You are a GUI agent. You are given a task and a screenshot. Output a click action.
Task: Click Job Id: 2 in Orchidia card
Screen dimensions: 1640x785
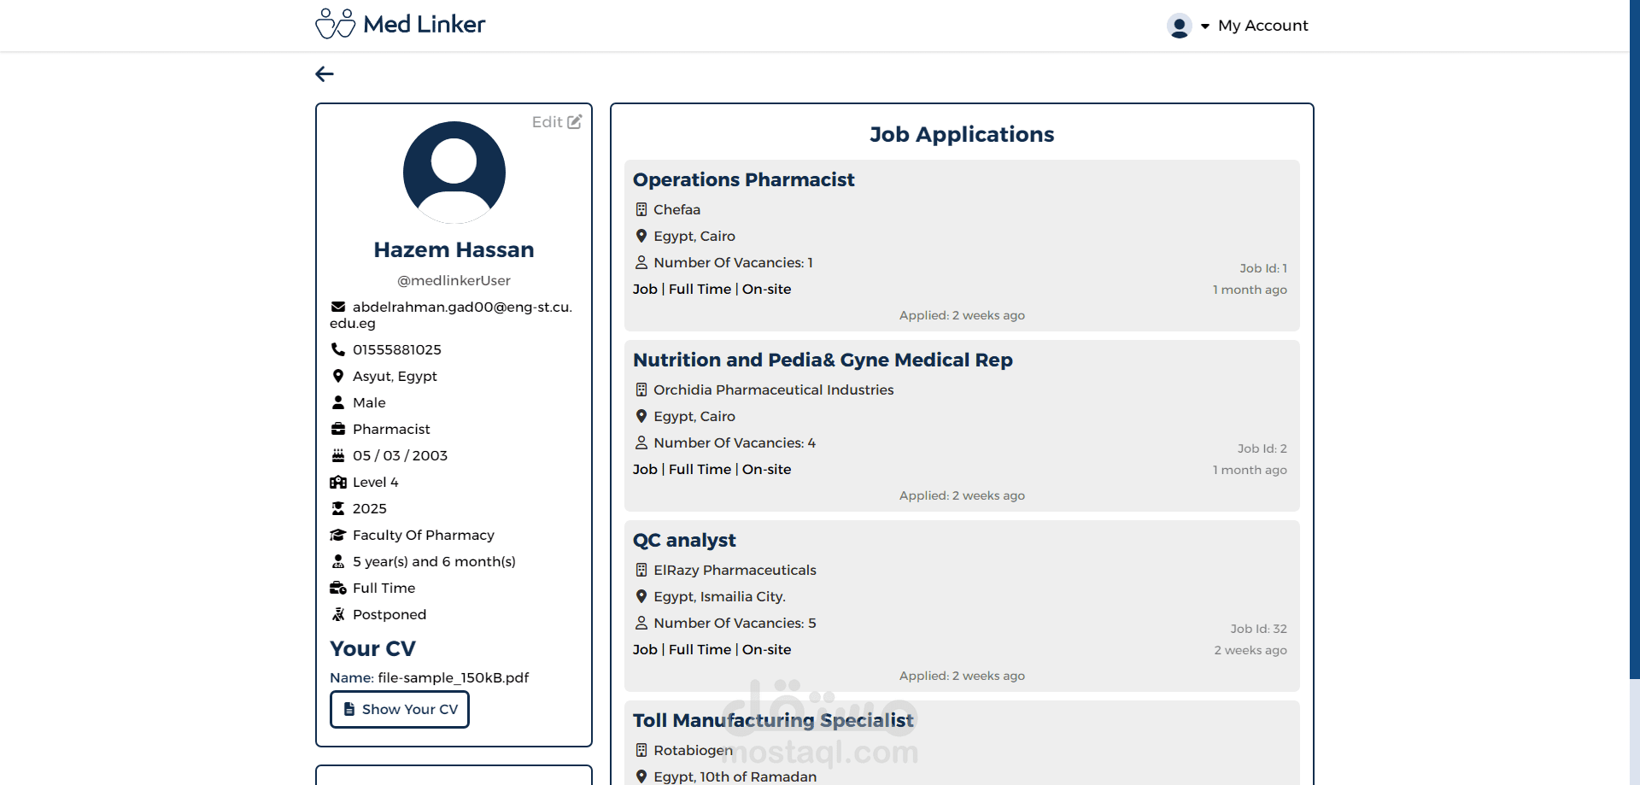pos(1262,448)
